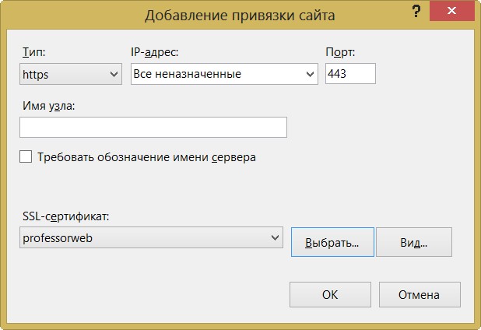The height and width of the screenshot is (330, 481).
Task: Click the Выбрать... button
Action: click(x=332, y=242)
